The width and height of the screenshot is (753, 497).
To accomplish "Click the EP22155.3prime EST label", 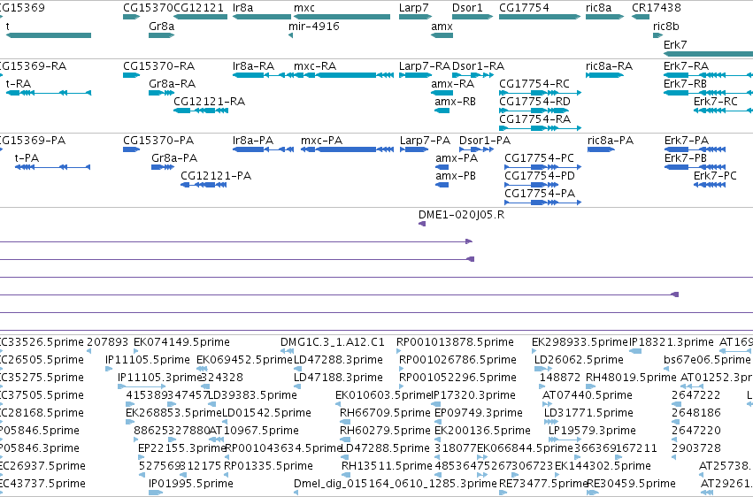I will click(182, 448).
